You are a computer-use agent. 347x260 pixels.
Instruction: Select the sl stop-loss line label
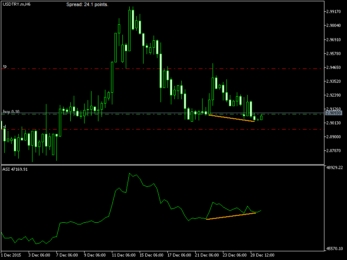(4, 127)
